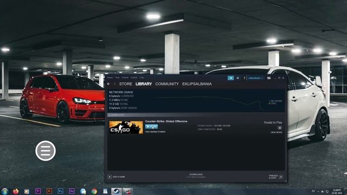This screenshot has width=347, height=195.
Task: Click the Friends & Chat plus icon
Action: tap(281, 177)
